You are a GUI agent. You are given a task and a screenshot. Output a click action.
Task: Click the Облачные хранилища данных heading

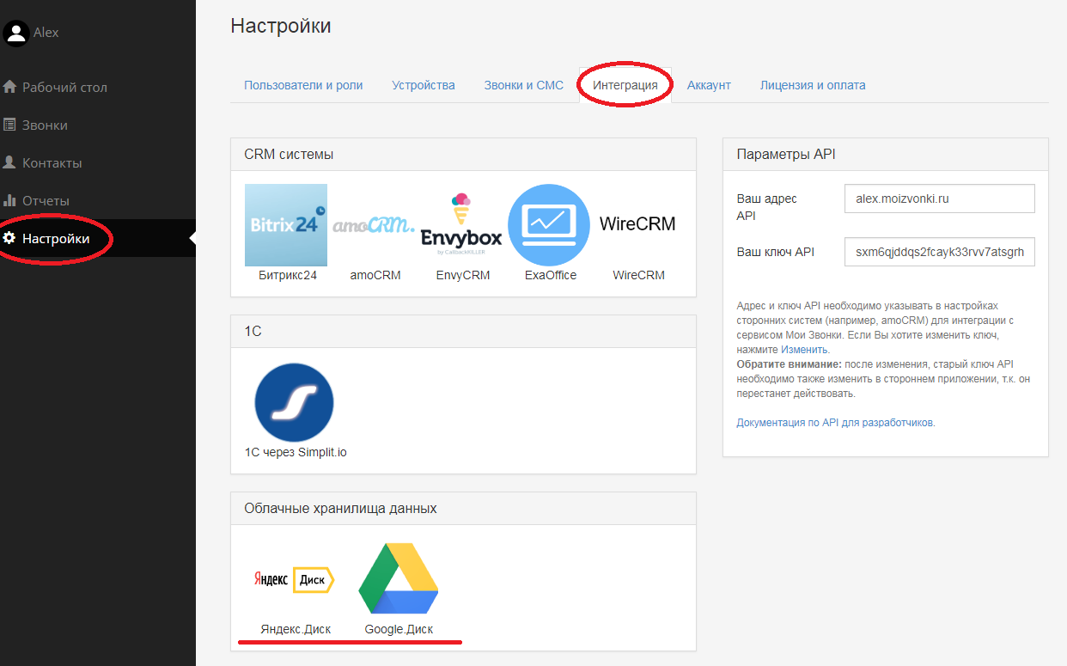340,509
